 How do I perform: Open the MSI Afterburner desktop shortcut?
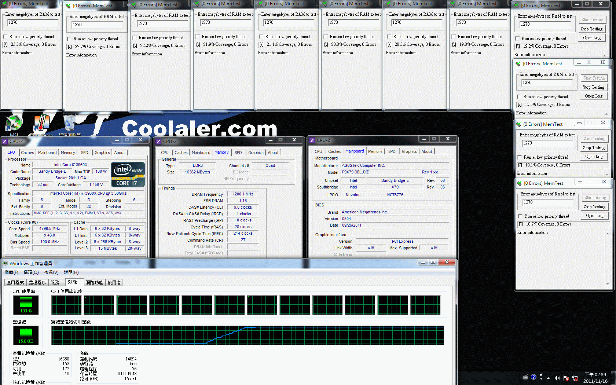14,124
